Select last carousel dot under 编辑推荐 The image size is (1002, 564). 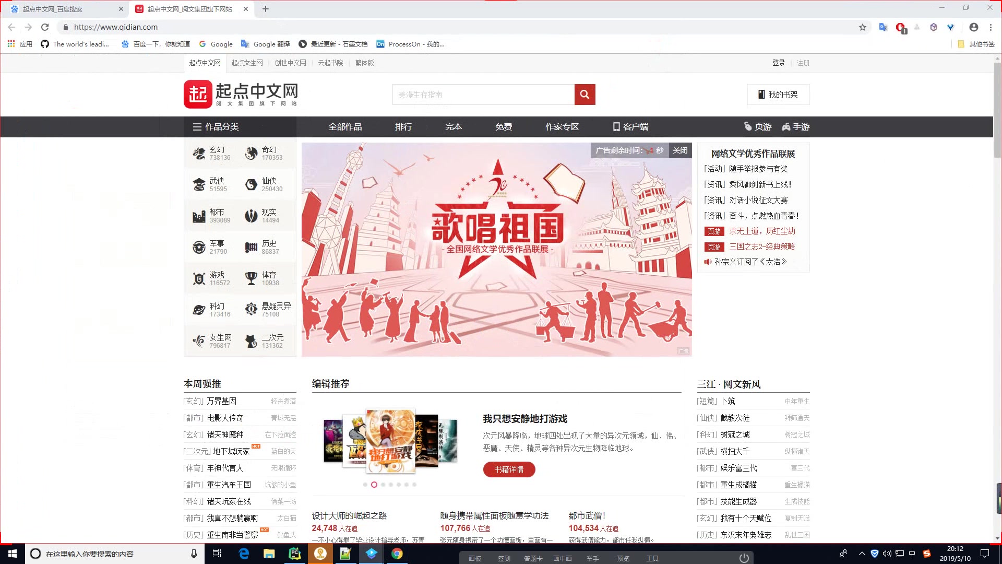(414, 485)
